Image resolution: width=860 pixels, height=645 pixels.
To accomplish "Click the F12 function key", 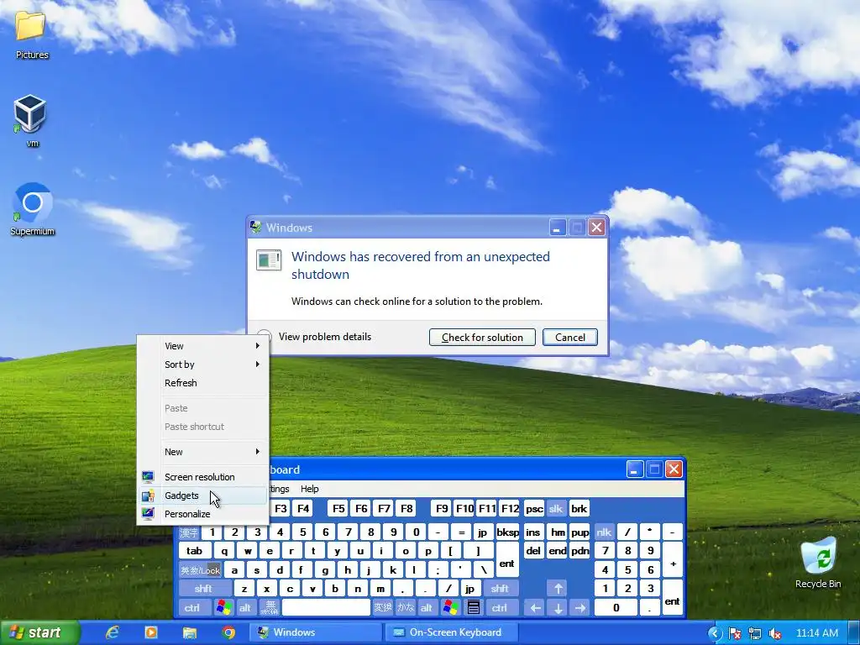I will 510,509.
